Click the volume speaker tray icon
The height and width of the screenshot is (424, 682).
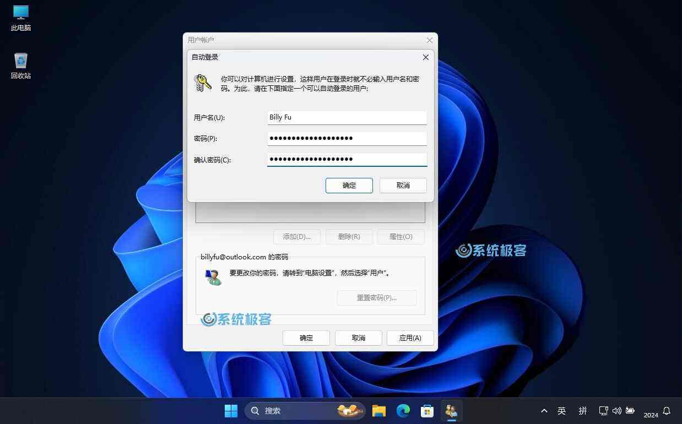pos(616,411)
